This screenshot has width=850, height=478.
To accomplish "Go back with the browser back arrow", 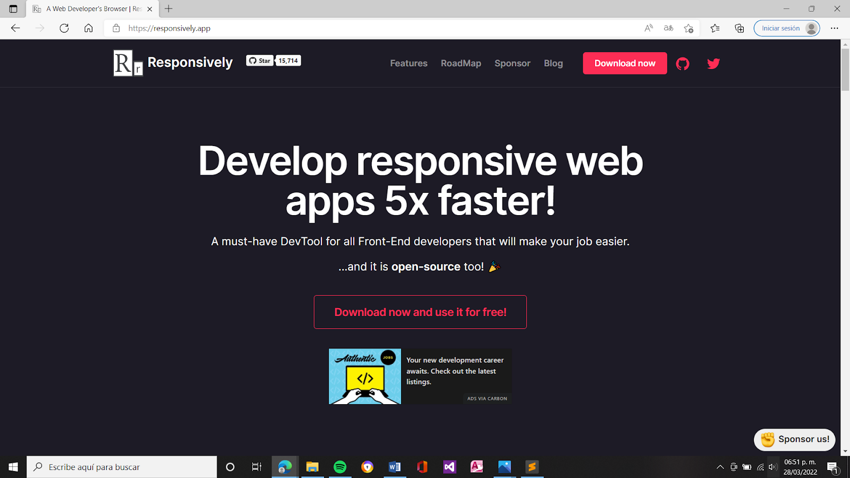I will [15, 28].
